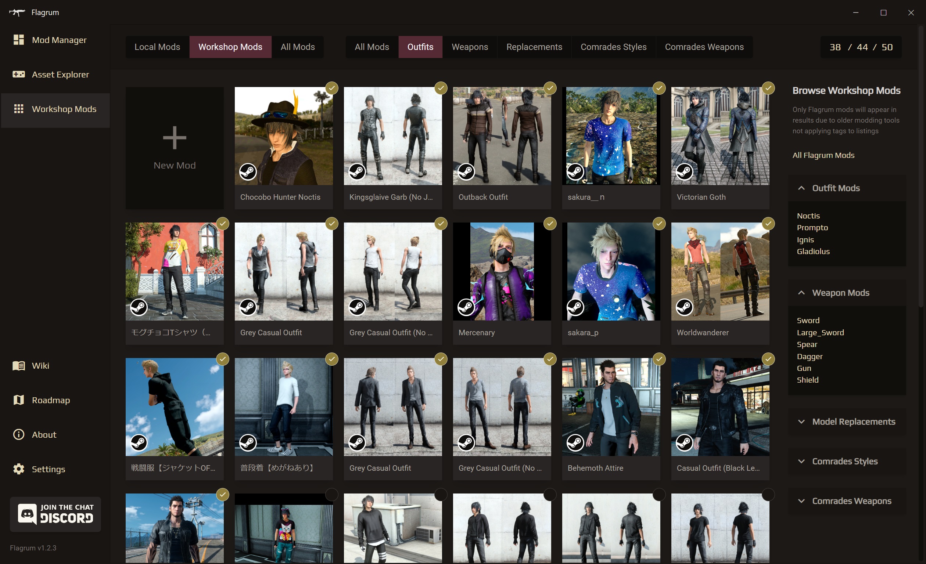
Task: Click the plus icon for New Mod
Action: point(175,138)
